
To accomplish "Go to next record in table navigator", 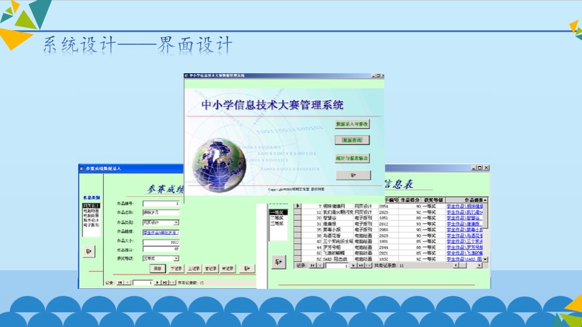I will pos(353,265).
